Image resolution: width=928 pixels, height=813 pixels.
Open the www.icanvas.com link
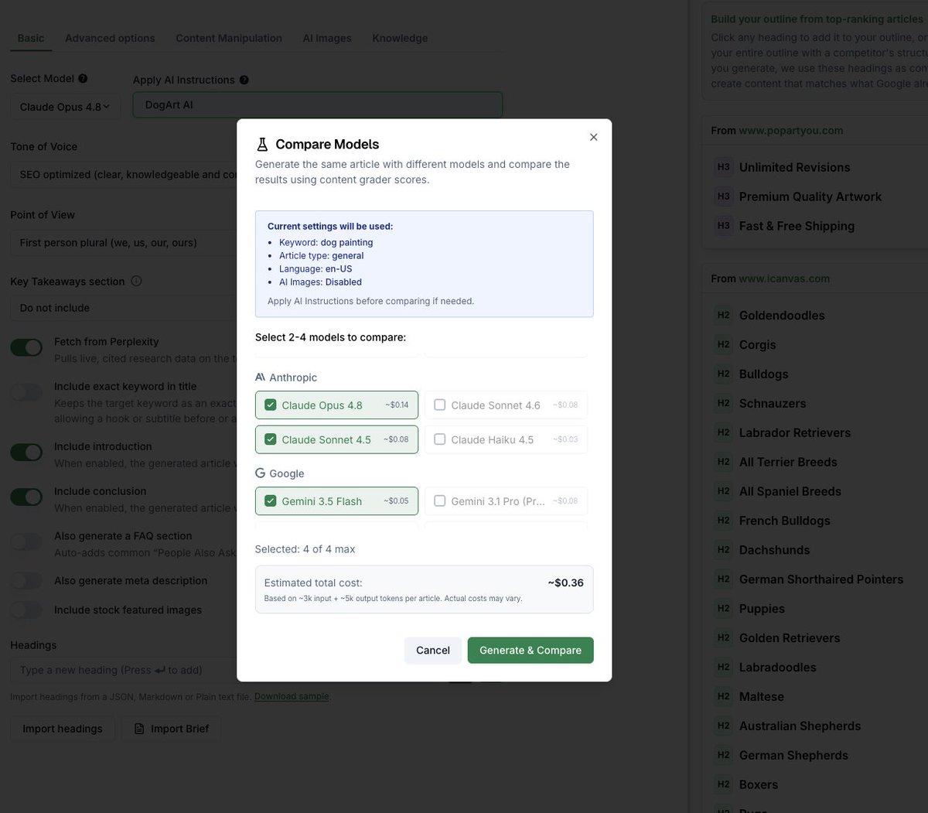[784, 278]
